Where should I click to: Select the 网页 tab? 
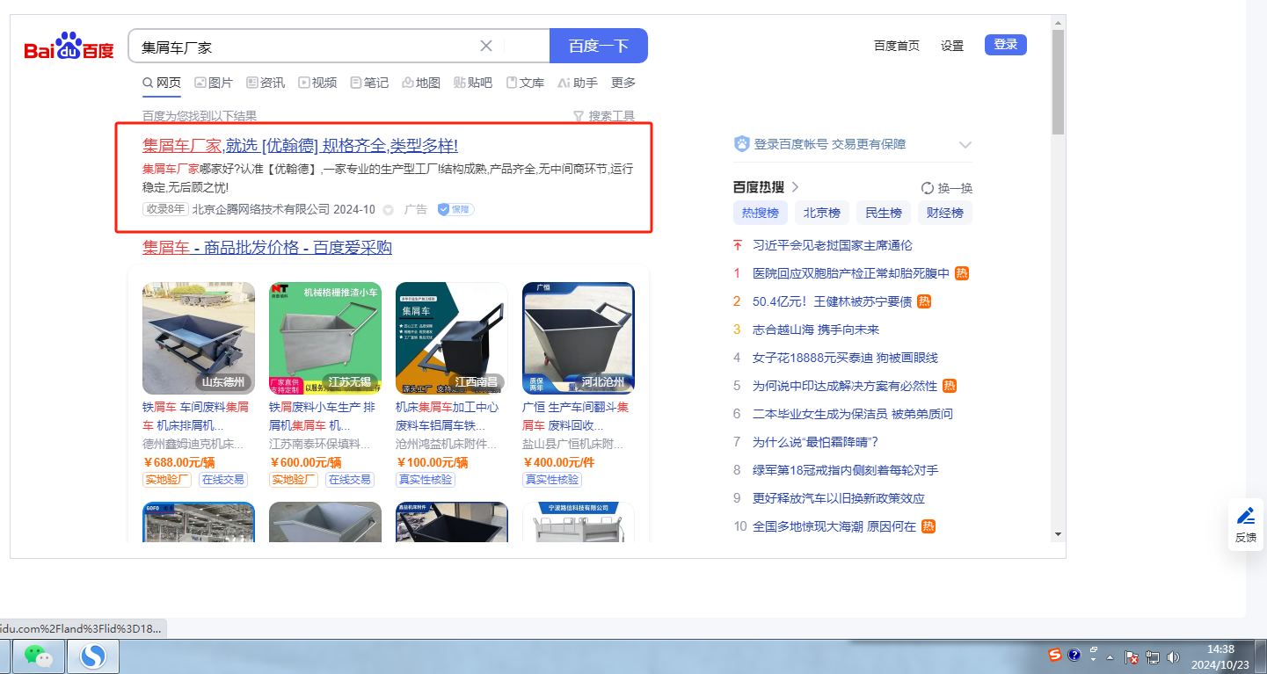162,83
